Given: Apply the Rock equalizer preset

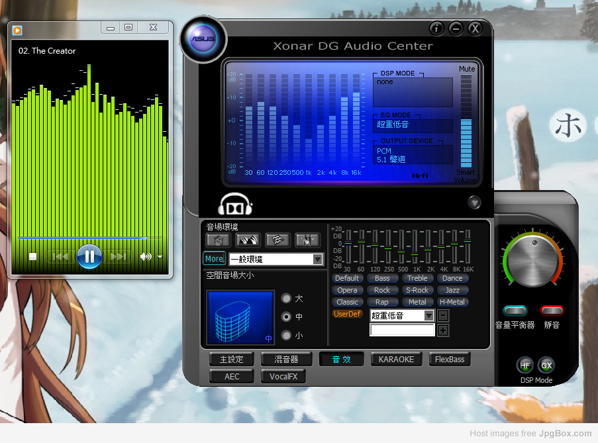Looking at the screenshot, I should point(382,290).
